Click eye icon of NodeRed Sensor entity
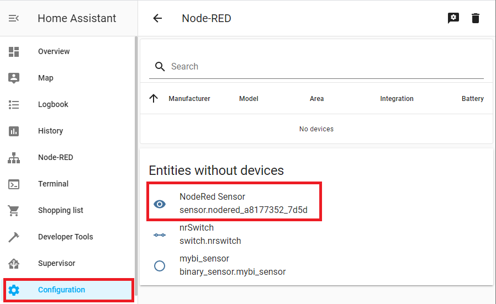The image size is (496, 304). (160, 204)
